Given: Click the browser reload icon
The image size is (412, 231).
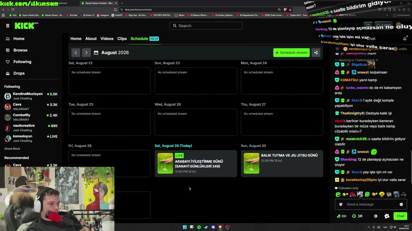Looking at the screenshot, I should 13,10.
